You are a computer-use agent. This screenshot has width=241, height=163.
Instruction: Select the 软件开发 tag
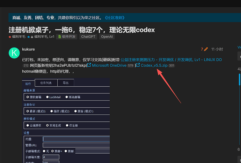coord(67,37)
